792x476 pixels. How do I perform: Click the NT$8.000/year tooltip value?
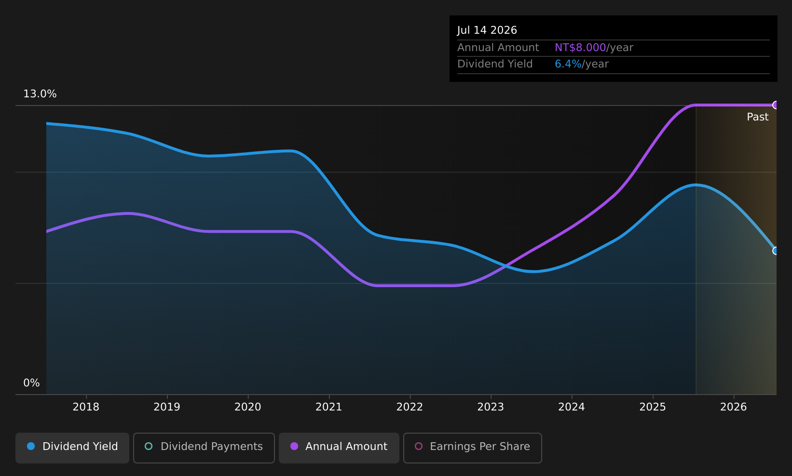tap(594, 48)
